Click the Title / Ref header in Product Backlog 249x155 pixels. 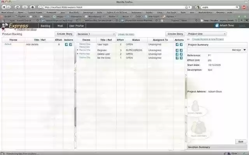click(x=40, y=40)
